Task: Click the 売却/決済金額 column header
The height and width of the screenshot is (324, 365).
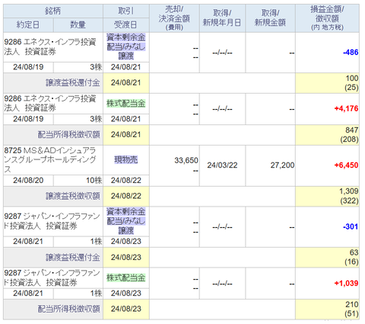Action: click(x=174, y=18)
